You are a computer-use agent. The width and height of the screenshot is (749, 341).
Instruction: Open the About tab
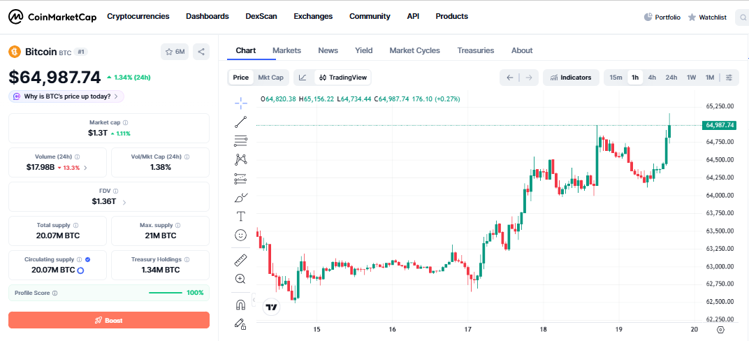[522, 50]
